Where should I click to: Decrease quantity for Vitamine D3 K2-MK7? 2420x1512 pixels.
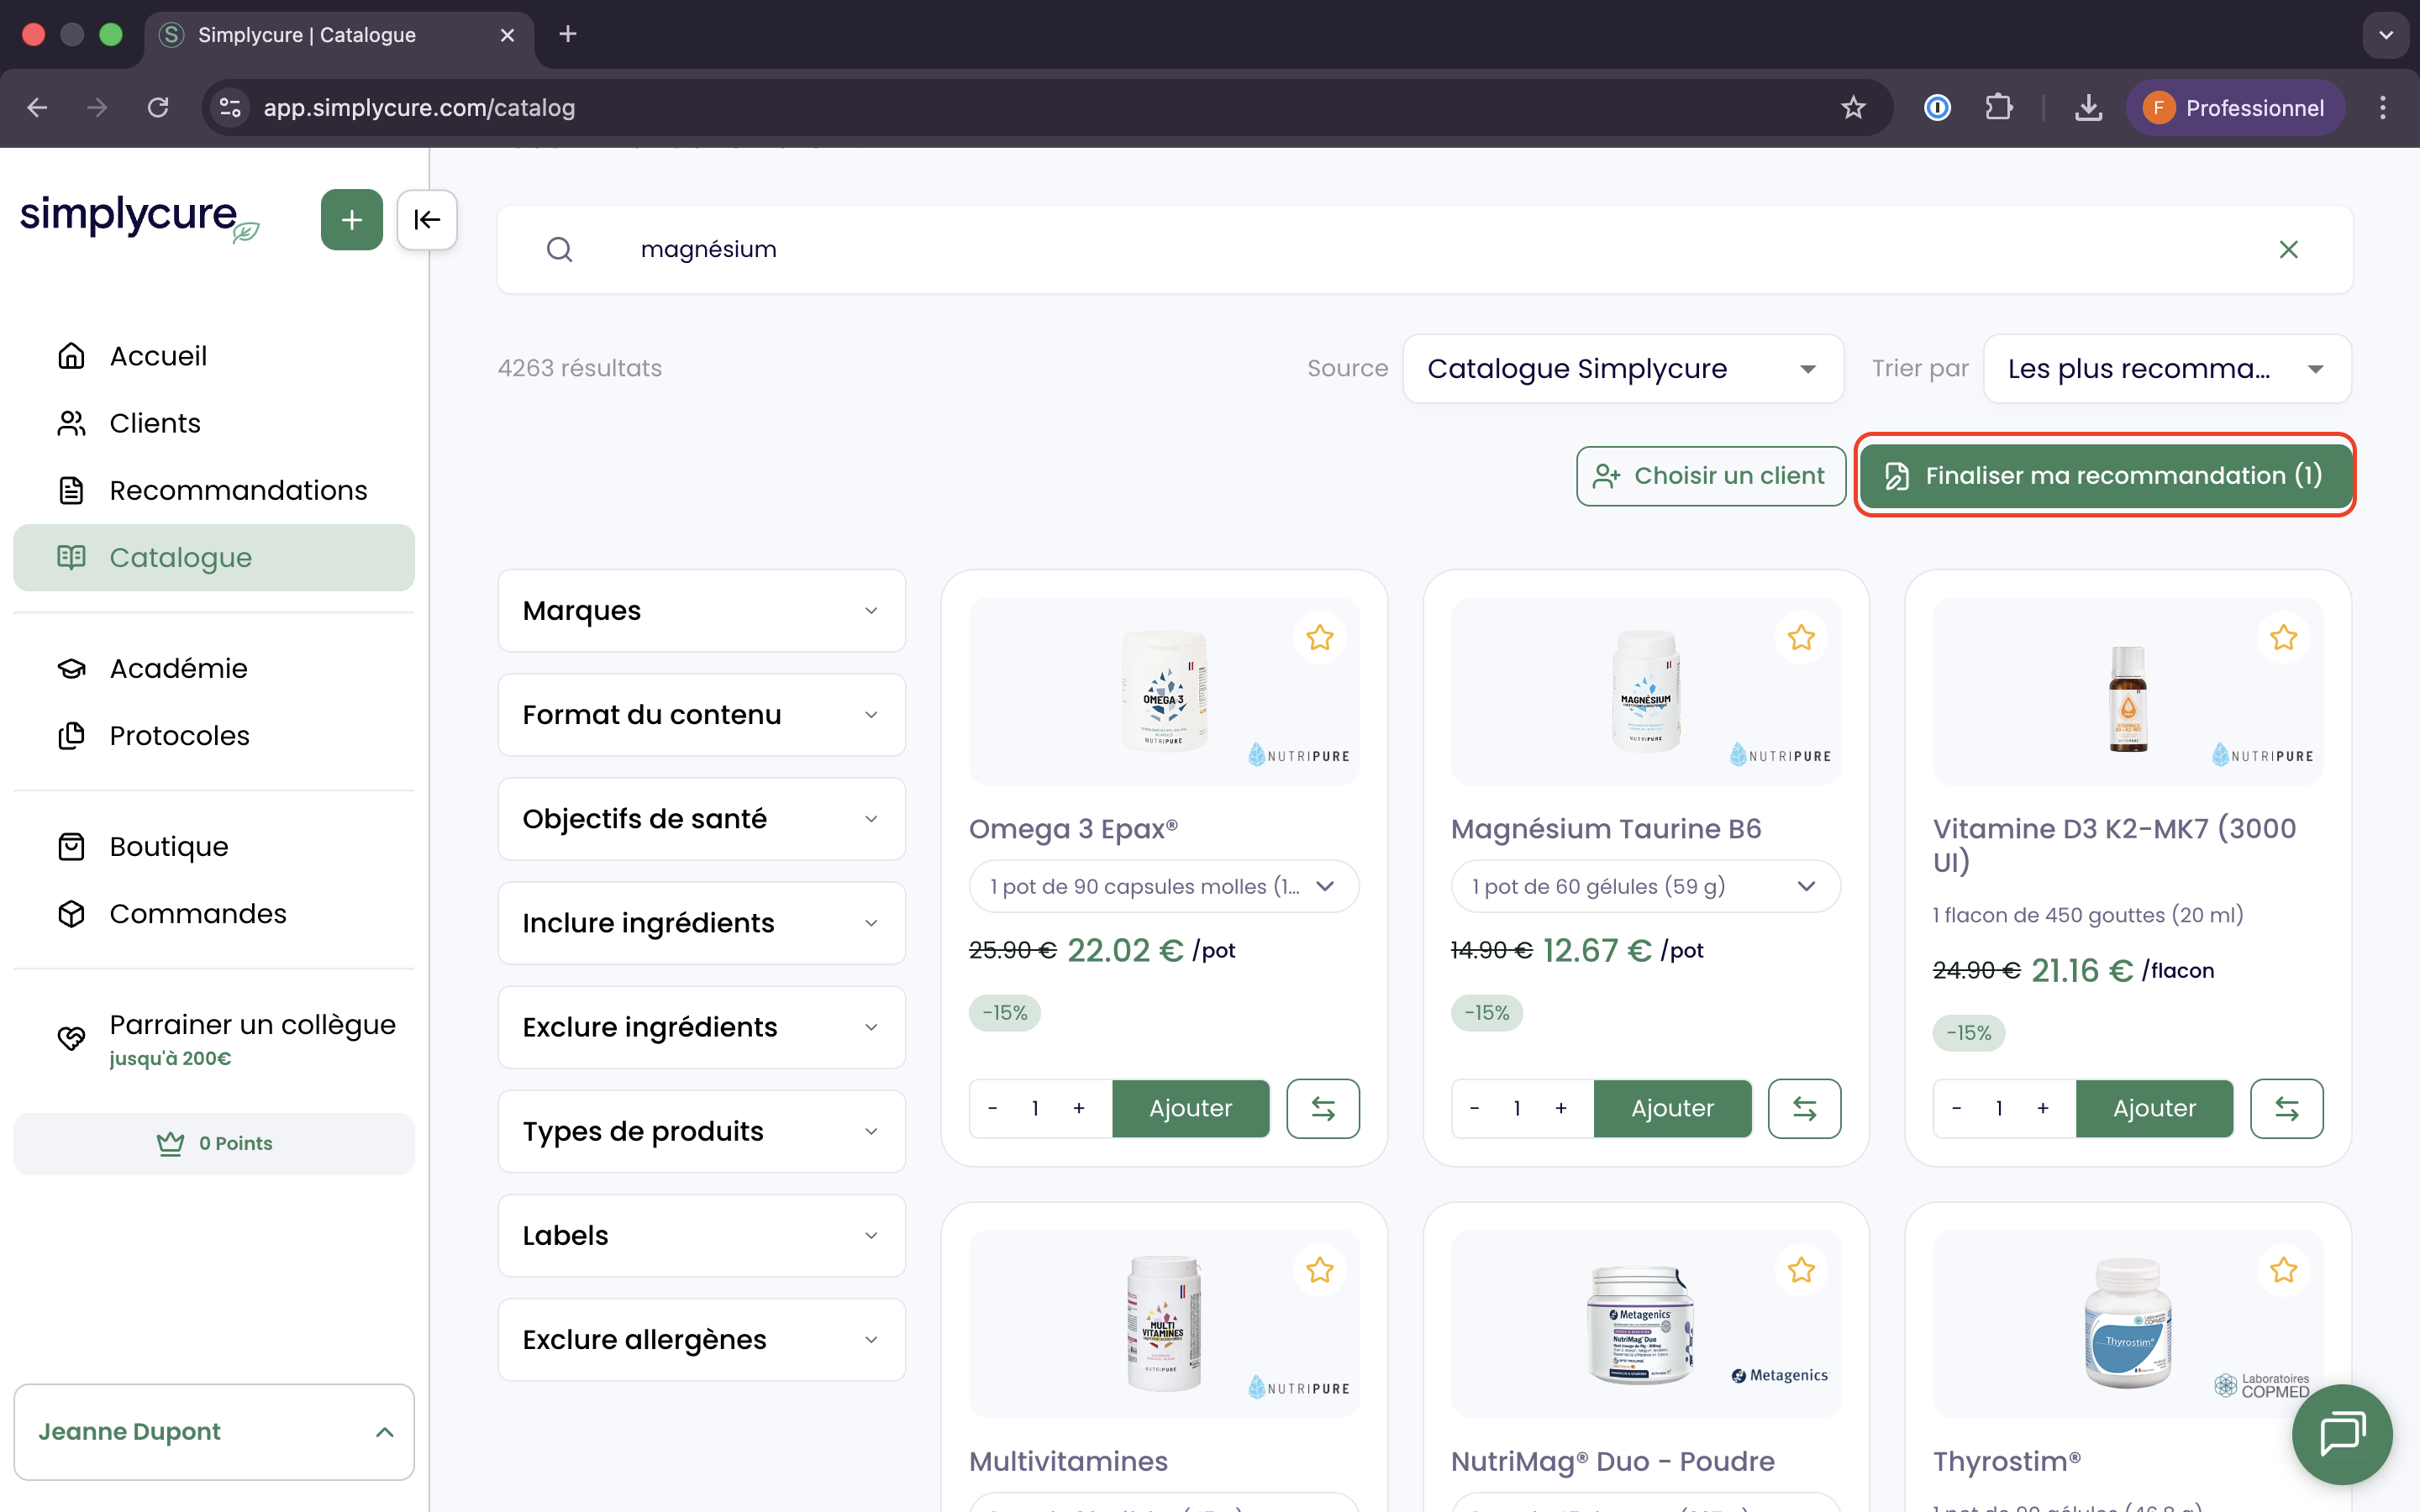point(1956,1108)
